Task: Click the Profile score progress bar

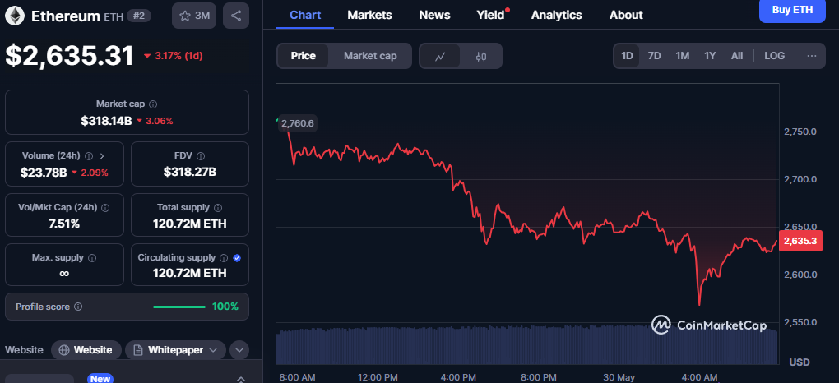Action: tap(179, 307)
